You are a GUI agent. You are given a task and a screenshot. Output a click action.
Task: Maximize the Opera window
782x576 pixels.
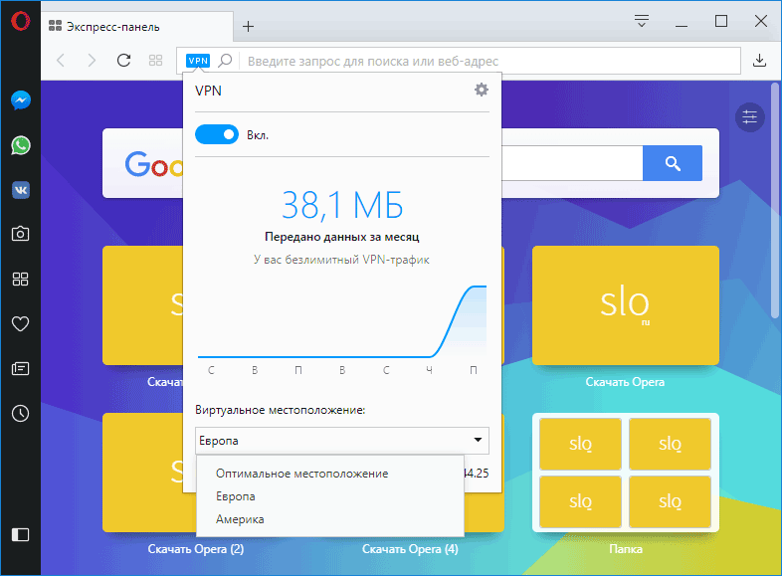[721, 21]
